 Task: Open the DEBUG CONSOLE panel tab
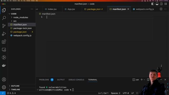[76, 80]
